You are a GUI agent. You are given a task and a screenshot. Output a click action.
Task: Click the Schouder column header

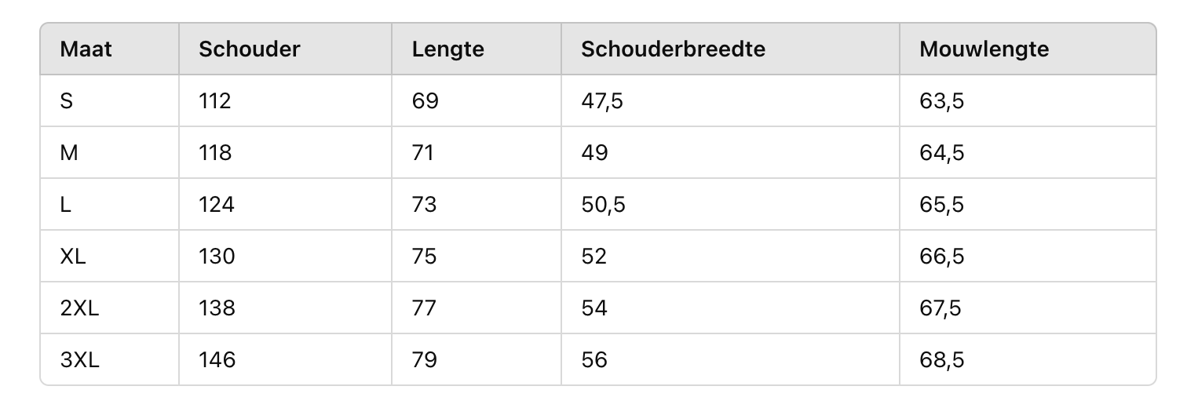pyautogui.click(x=249, y=49)
